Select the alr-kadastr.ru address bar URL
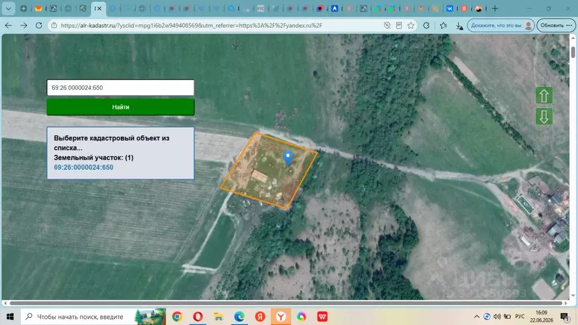The height and width of the screenshot is (325, 578). (x=191, y=25)
